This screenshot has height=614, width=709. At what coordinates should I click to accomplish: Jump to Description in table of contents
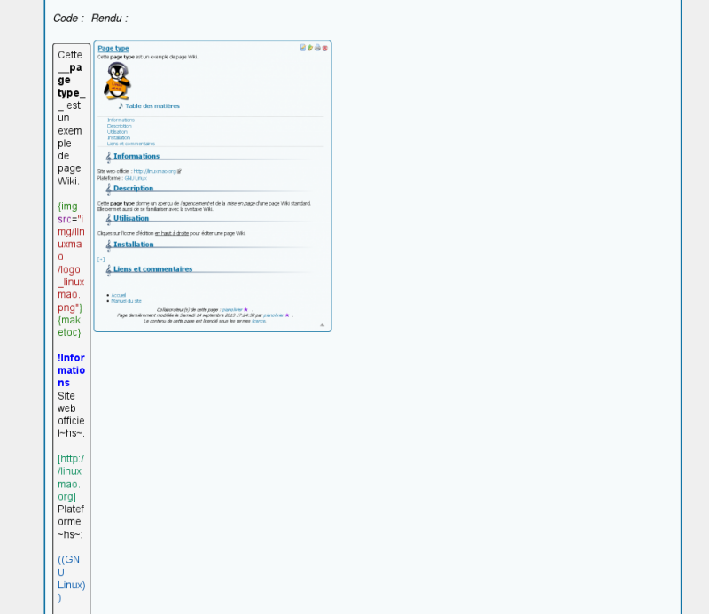(x=120, y=126)
